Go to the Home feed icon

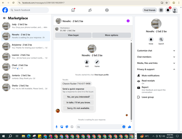pyautogui.click(x=73, y=10)
